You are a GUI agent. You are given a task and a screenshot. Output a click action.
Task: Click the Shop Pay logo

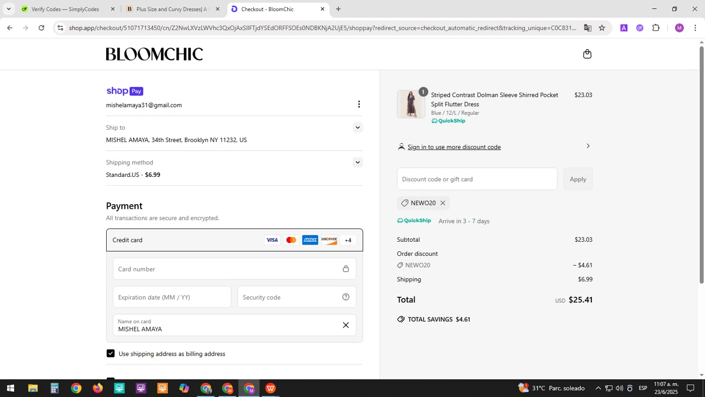tap(125, 91)
